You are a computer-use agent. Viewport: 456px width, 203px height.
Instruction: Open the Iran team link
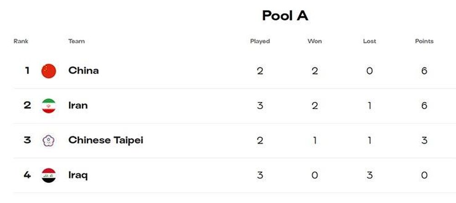click(x=78, y=106)
